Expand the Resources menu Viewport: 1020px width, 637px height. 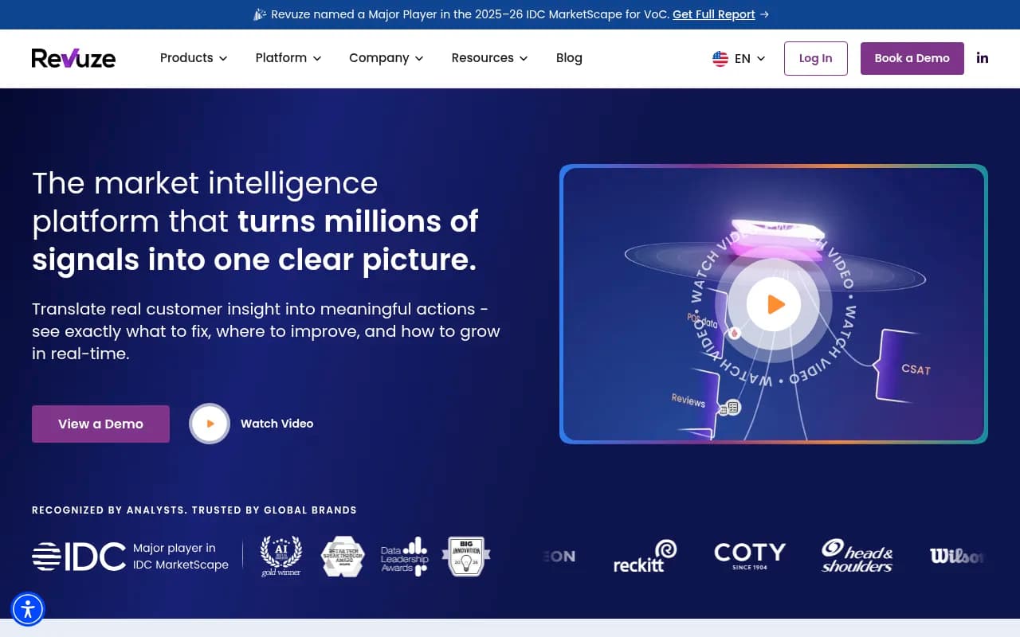tap(488, 57)
